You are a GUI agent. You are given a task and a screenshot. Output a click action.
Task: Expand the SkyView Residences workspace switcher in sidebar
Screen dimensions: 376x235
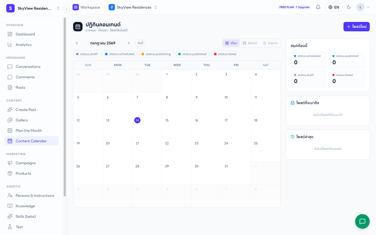point(33,8)
